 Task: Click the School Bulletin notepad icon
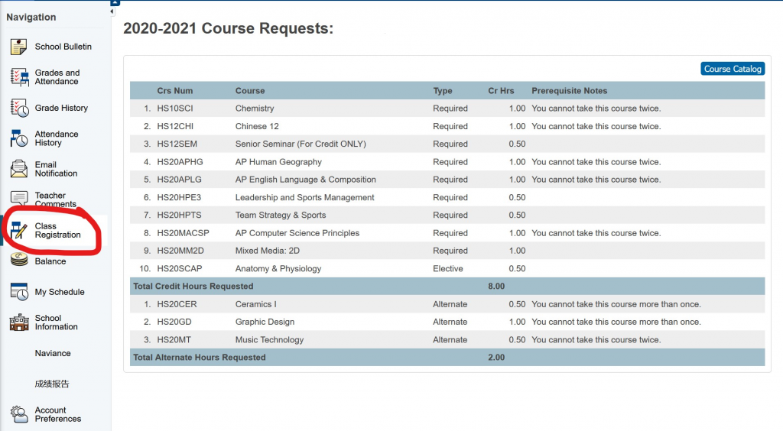click(x=19, y=47)
